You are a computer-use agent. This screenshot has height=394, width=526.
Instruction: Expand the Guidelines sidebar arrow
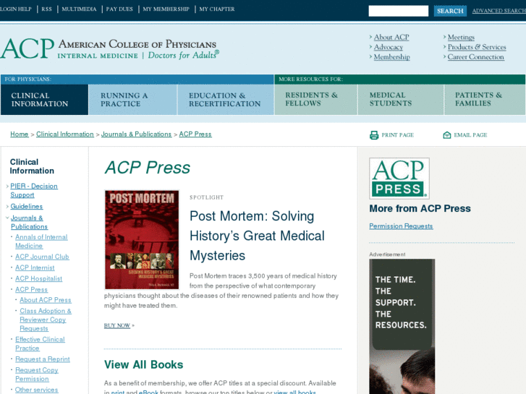(7, 206)
